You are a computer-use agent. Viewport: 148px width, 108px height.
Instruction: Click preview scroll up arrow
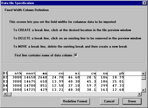pyautogui.click(x=143, y=74)
